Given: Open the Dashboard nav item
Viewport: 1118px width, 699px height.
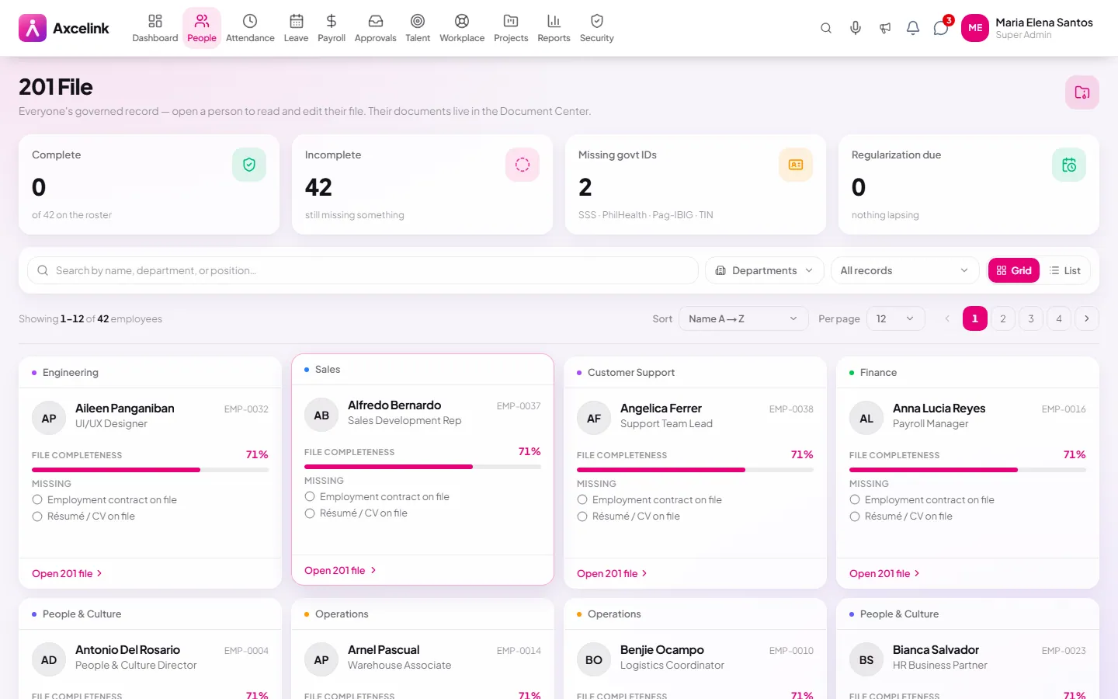Looking at the screenshot, I should (155, 28).
